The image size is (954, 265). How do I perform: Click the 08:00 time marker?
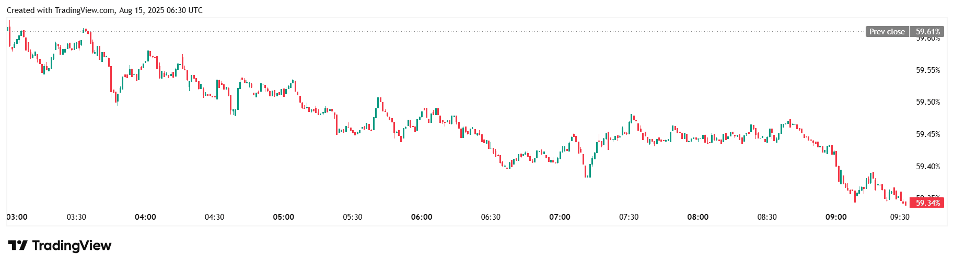pos(698,217)
